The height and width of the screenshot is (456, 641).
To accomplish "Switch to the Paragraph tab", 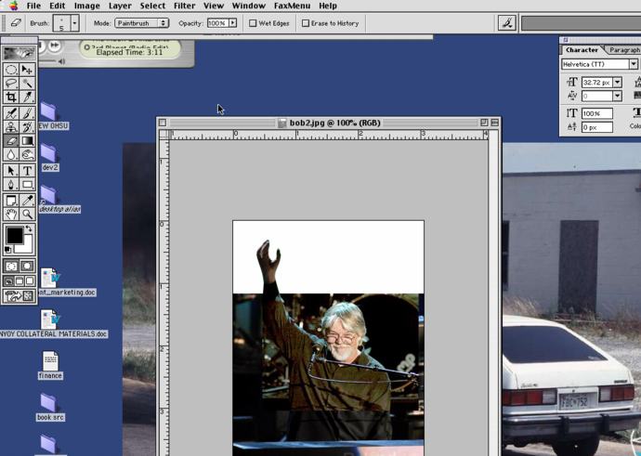I will [x=624, y=50].
